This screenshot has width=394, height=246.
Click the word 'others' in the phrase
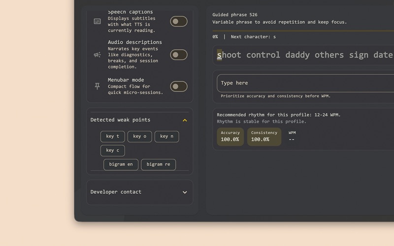[x=329, y=55]
